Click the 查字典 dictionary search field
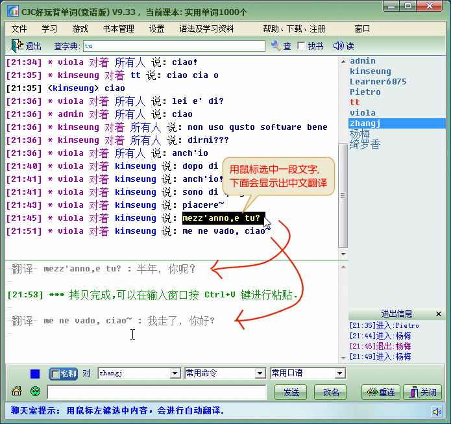The image size is (451, 424). 174,46
